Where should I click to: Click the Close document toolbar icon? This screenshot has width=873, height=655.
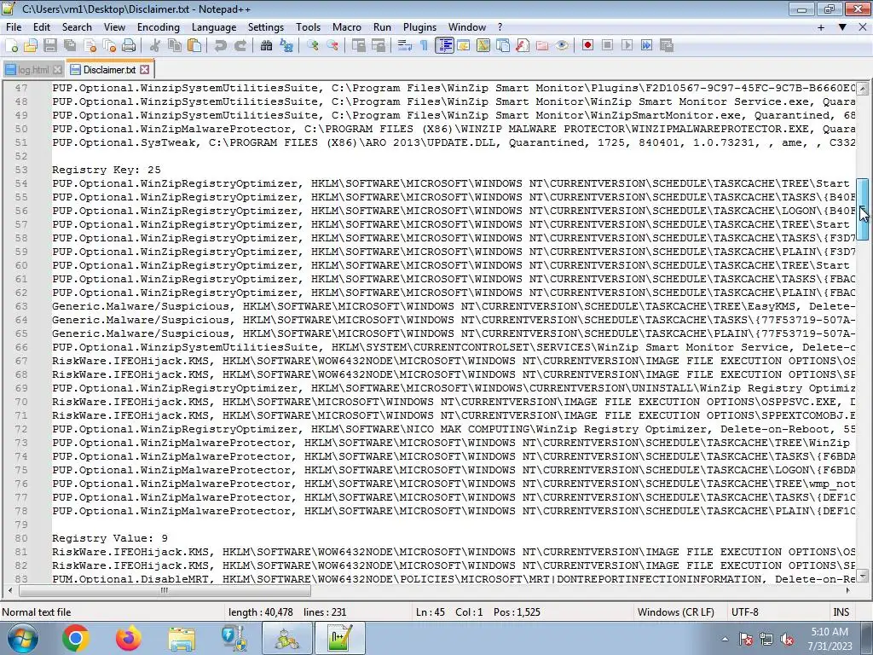coord(90,46)
